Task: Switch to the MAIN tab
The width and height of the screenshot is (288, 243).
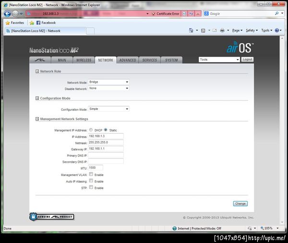Action: tap(62, 60)
